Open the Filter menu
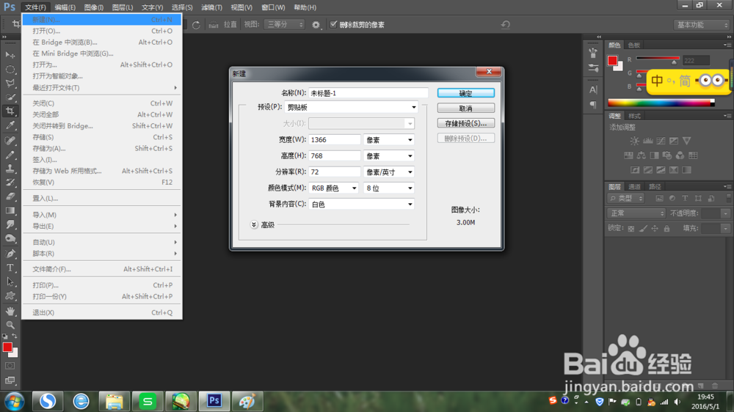The width and height of the screenshot is (734, 412). [x=211, y=7]
